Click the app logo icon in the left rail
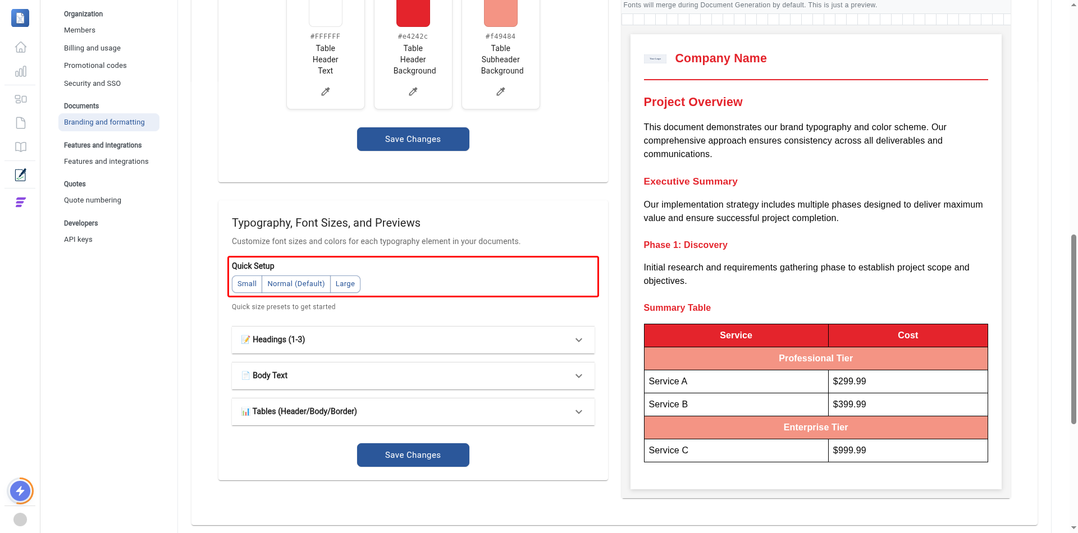 tap(20, 18)
